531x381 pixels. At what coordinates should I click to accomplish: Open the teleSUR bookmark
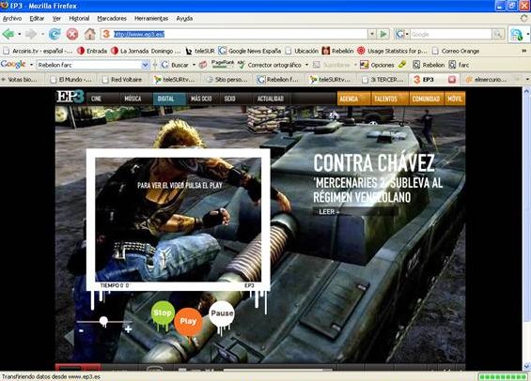[x=200, y=51]
